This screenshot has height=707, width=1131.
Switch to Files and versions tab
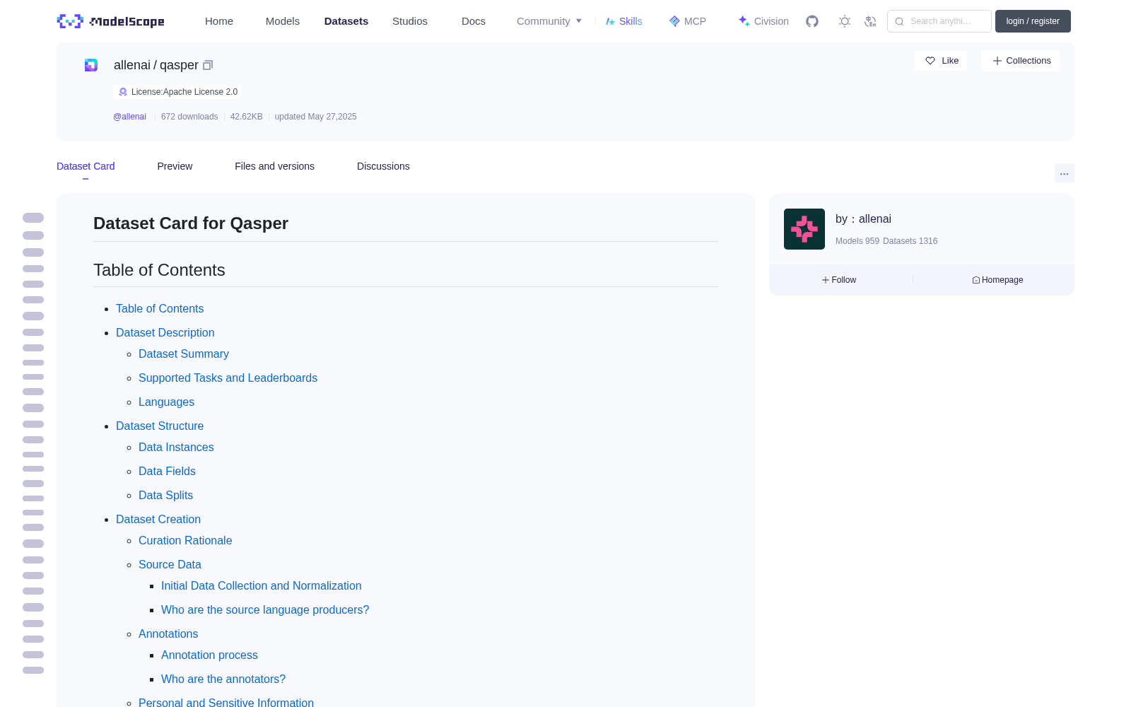click(274, 166)
